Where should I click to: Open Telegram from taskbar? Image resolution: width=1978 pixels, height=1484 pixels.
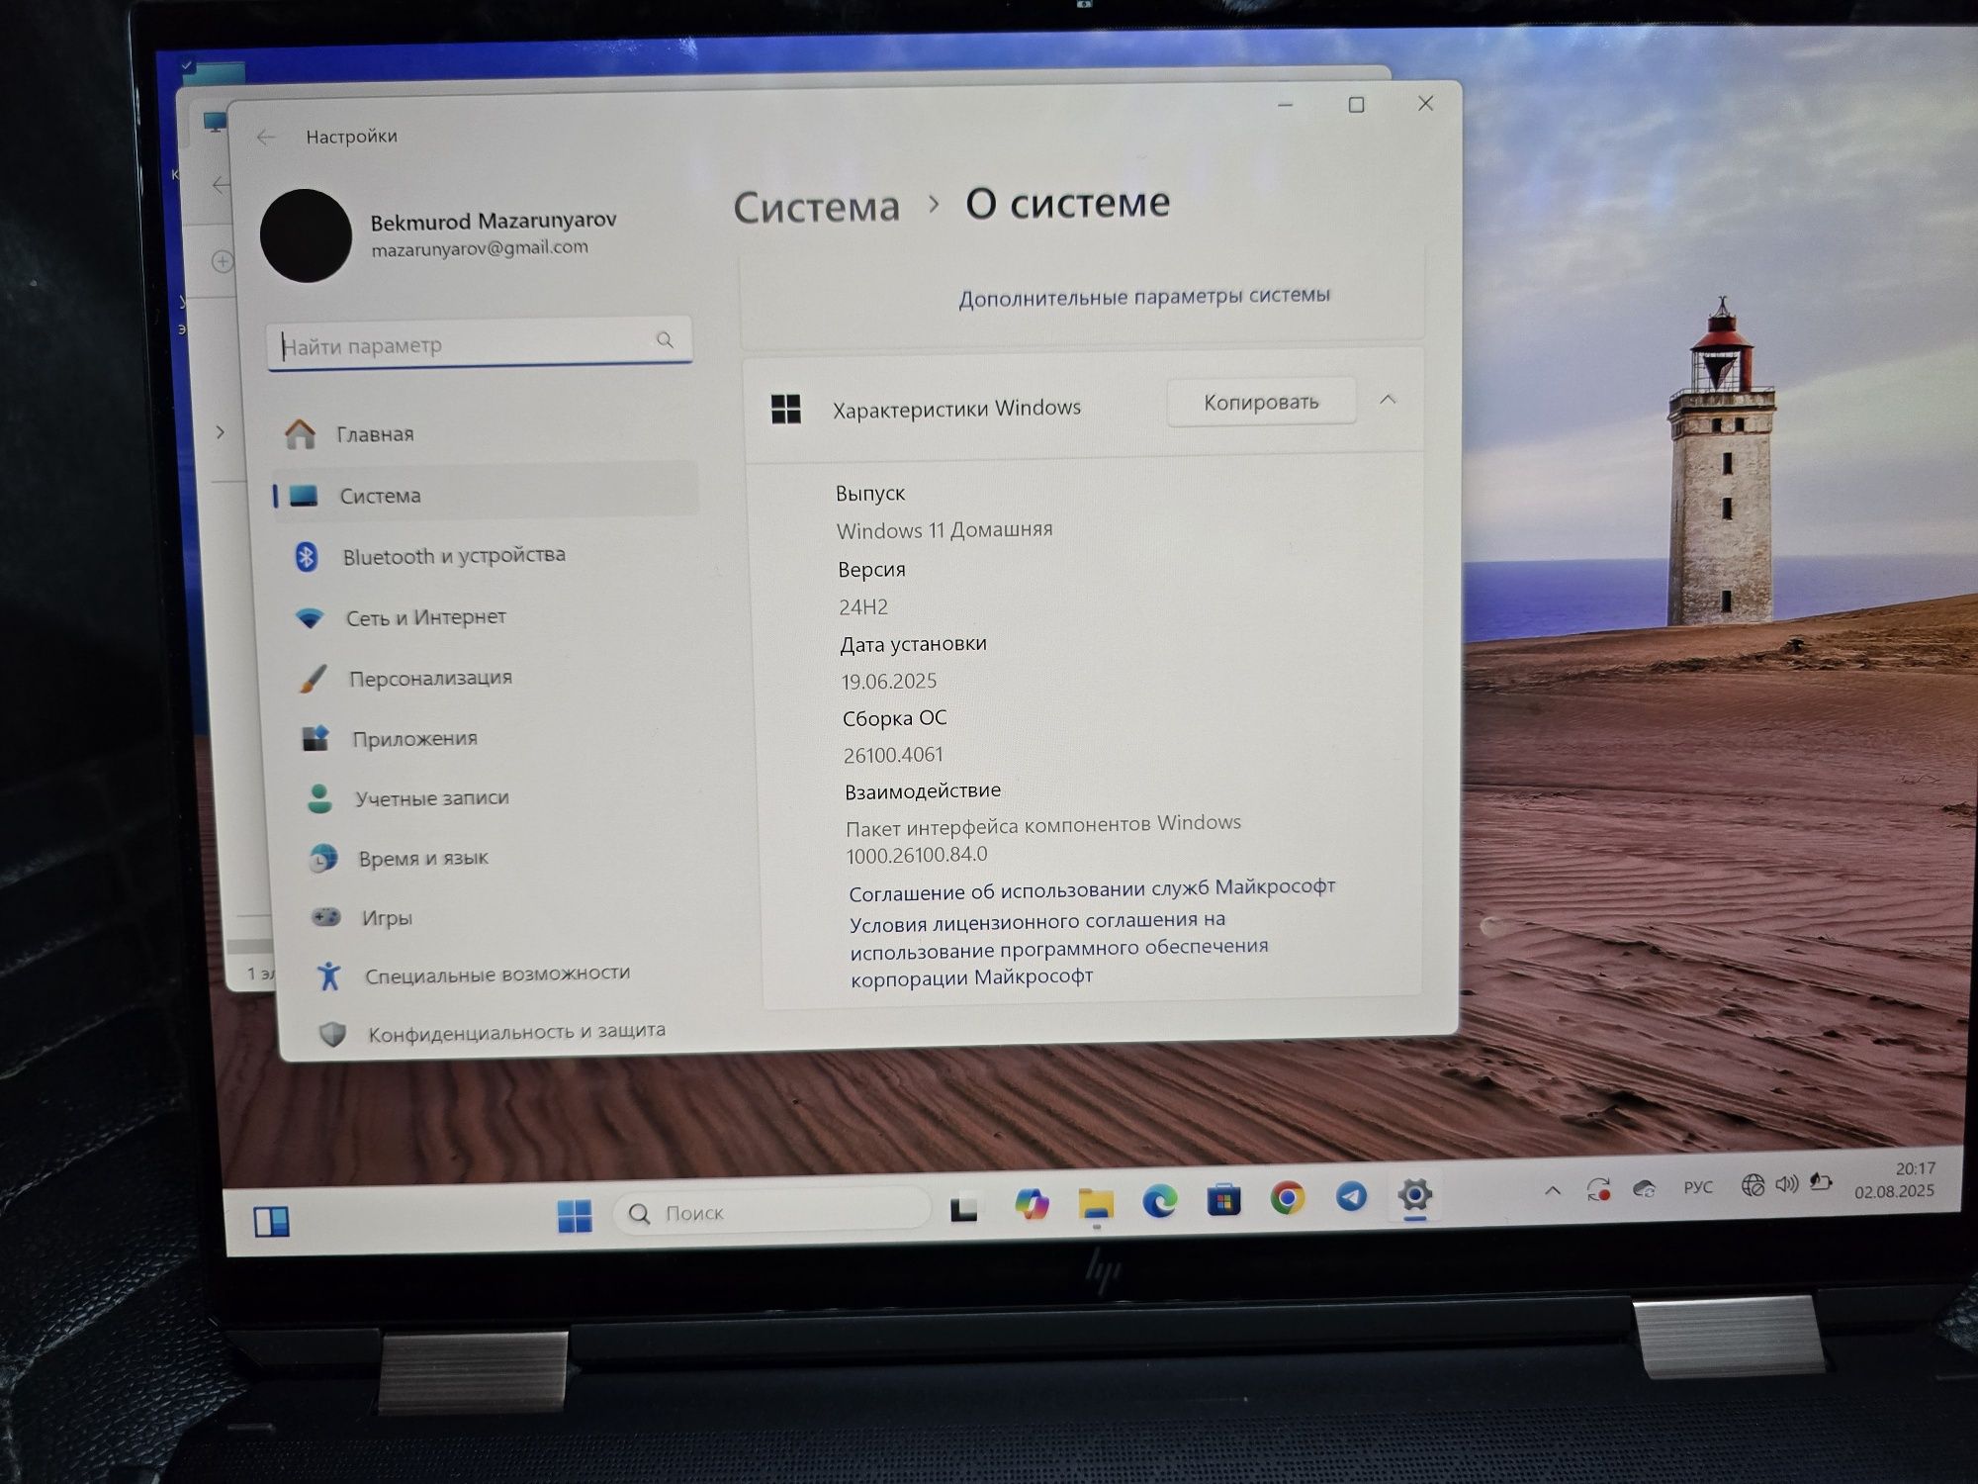[1351, 1197]
